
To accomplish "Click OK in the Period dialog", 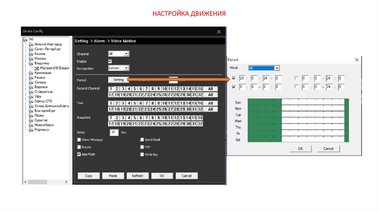I will pyautogui.click(x=301, y=148).
